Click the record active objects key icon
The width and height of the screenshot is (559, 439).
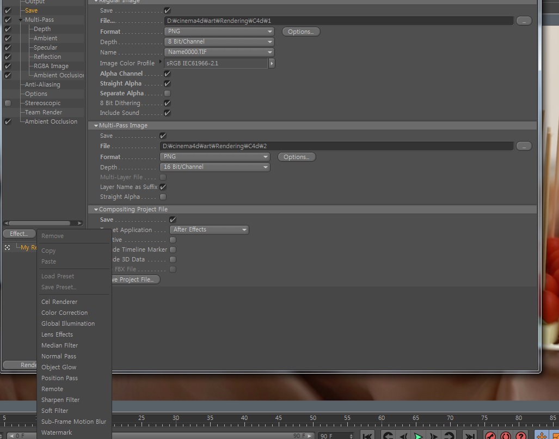[490, 436]
